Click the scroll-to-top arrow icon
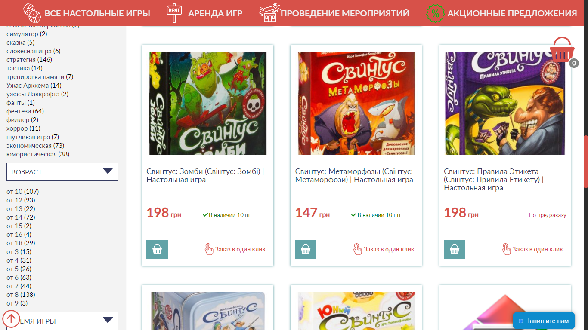 coord(11,319)
